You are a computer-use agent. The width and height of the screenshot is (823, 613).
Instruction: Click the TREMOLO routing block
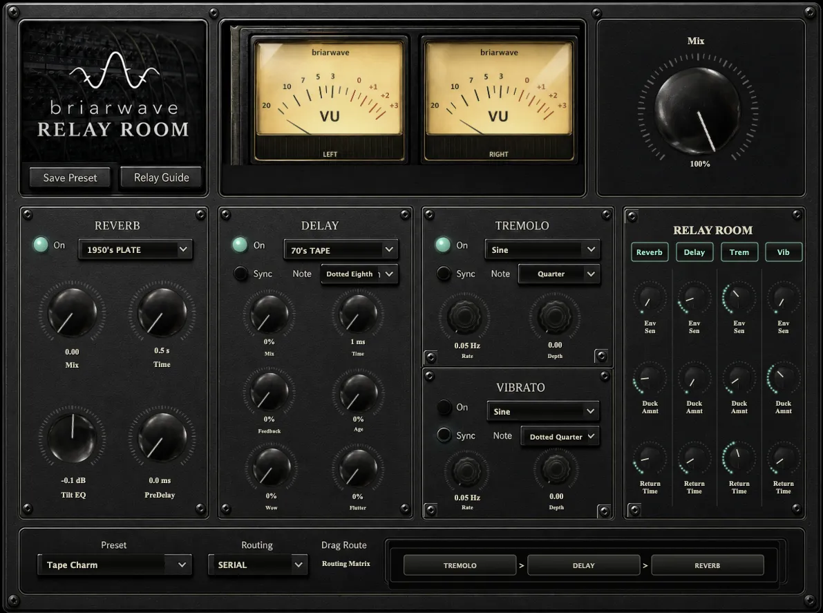[x=460, y=565]
